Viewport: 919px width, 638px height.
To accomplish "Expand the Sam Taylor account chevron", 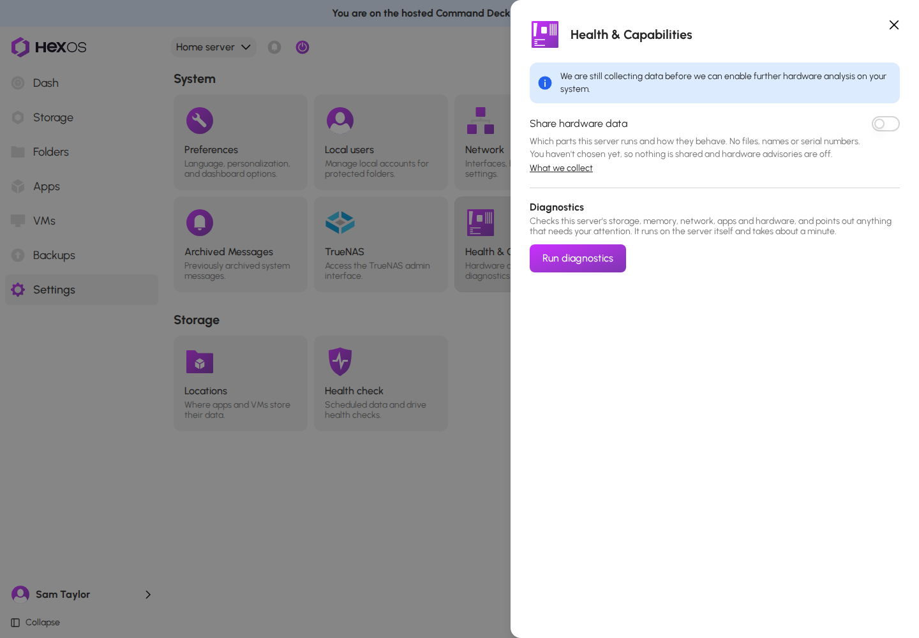I will [x=148, y=595].
